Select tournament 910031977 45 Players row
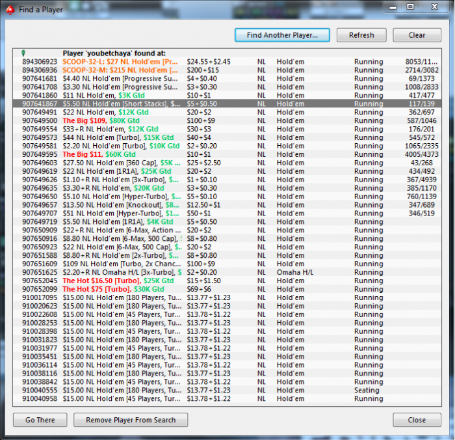The image size is (455, 440). (x=227, y=348)
